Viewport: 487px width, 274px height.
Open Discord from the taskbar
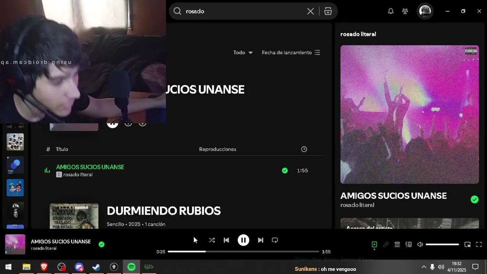79,267
